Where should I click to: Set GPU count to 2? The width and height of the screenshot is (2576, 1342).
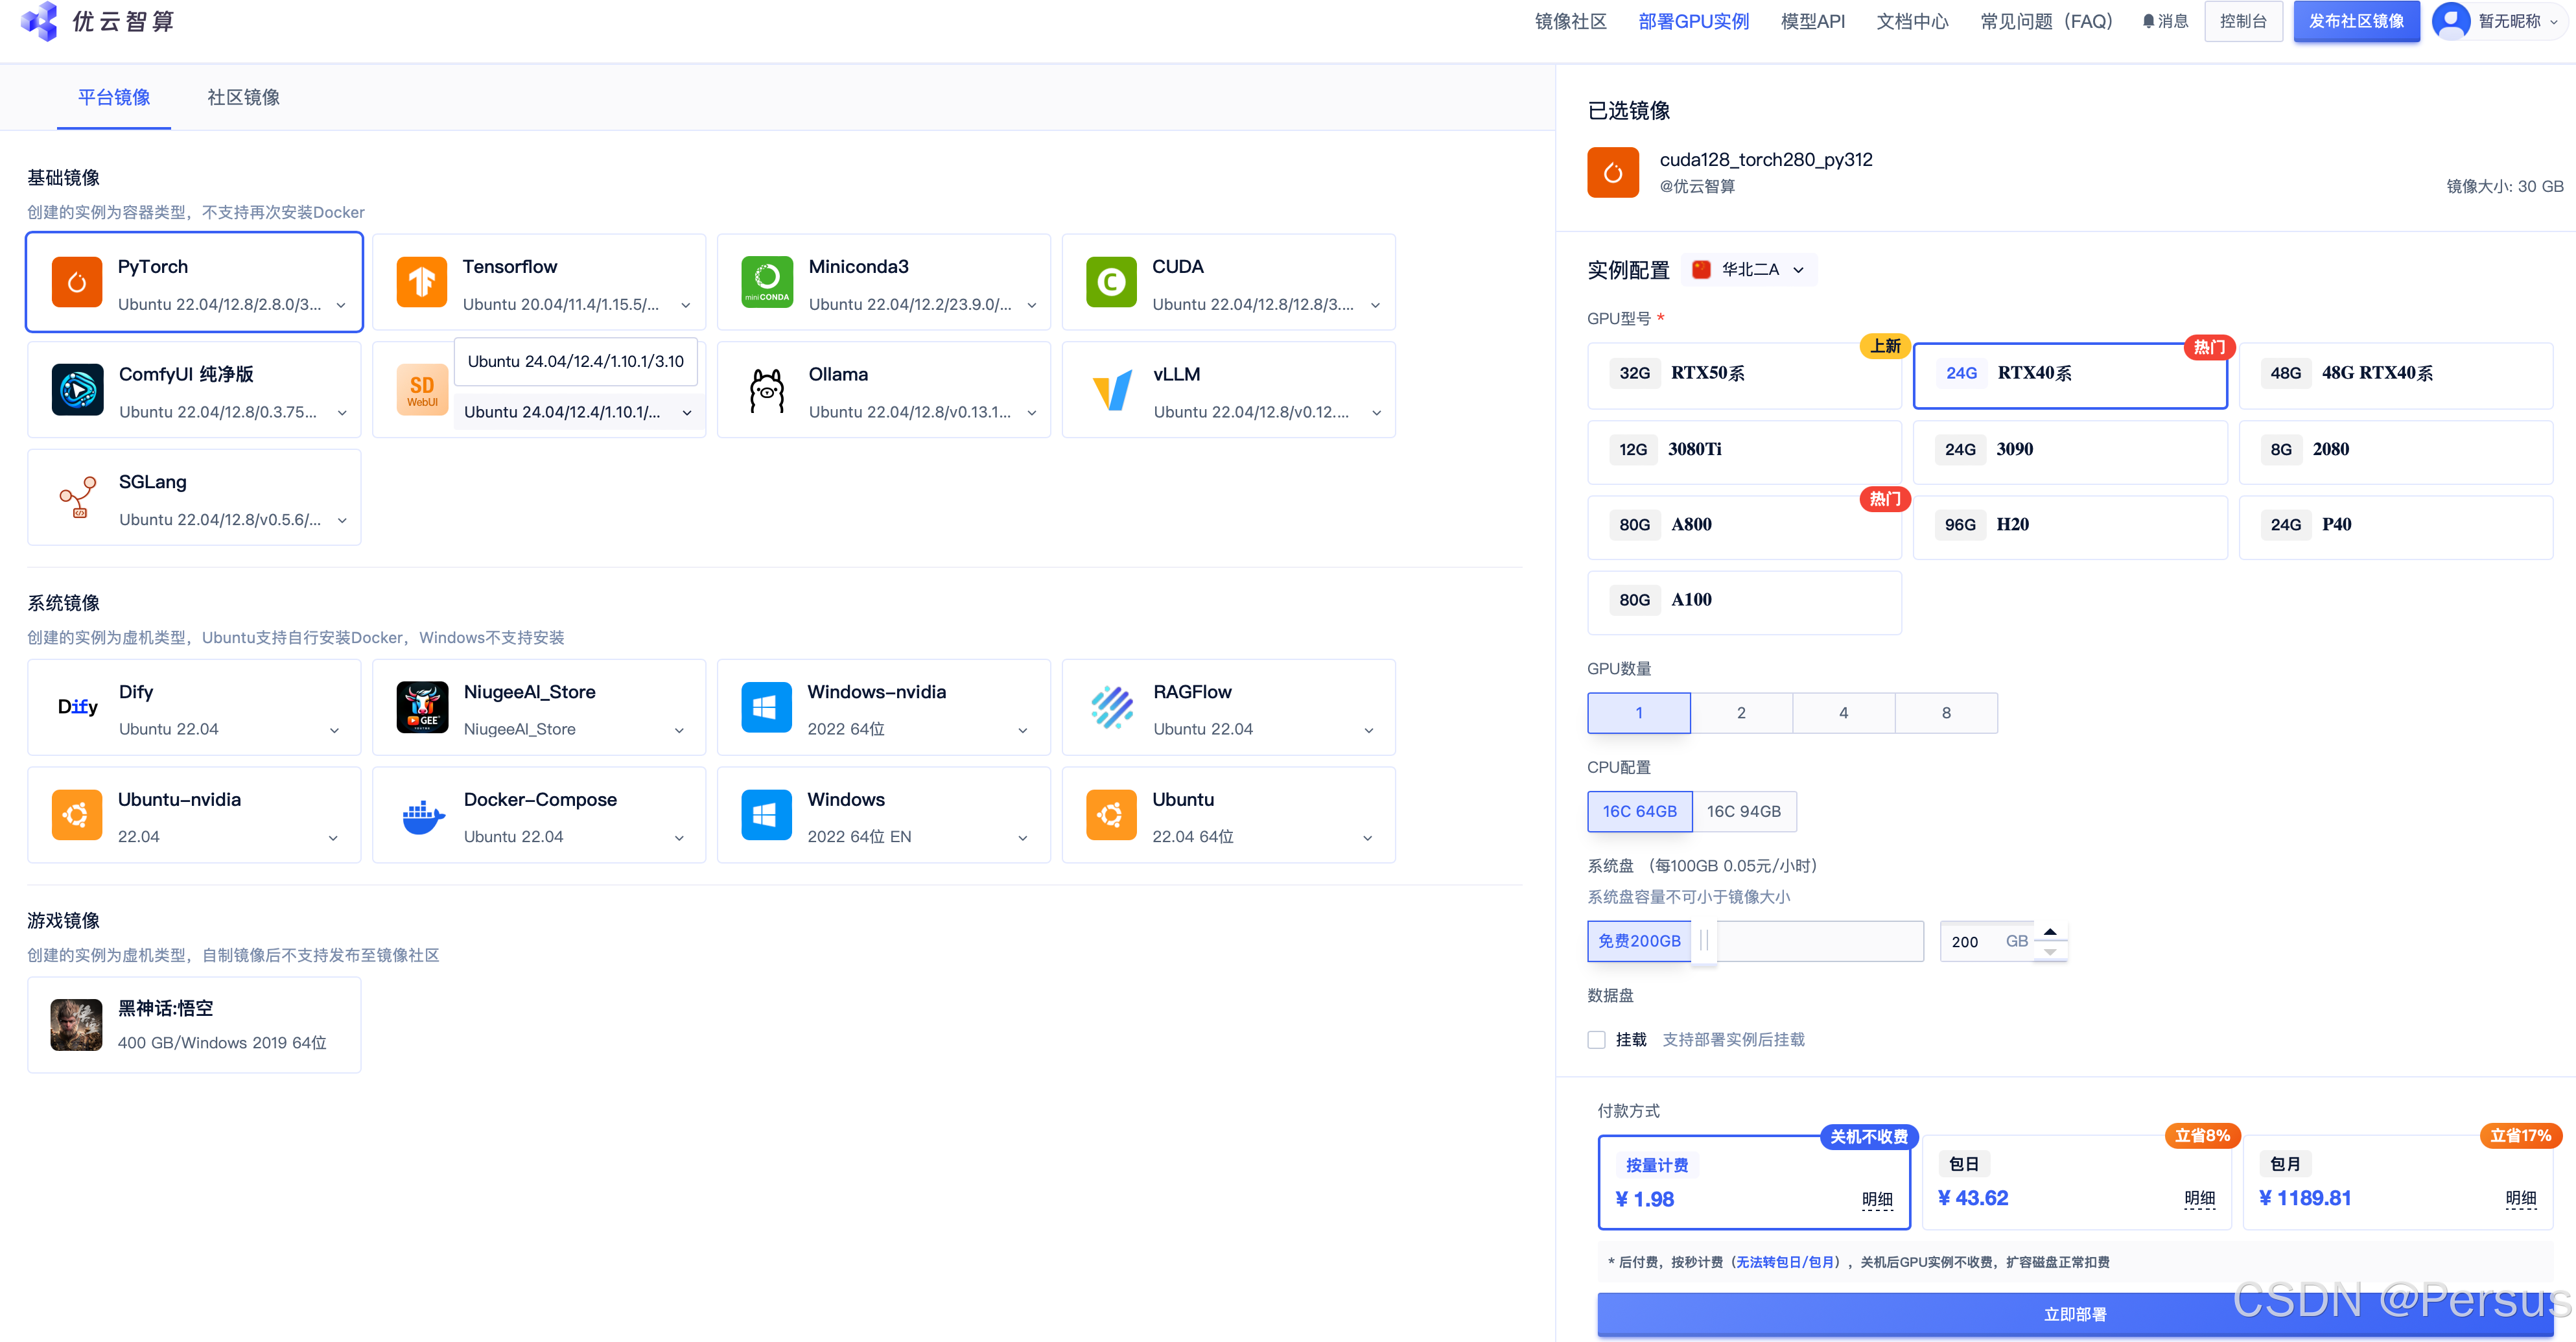1741,713
